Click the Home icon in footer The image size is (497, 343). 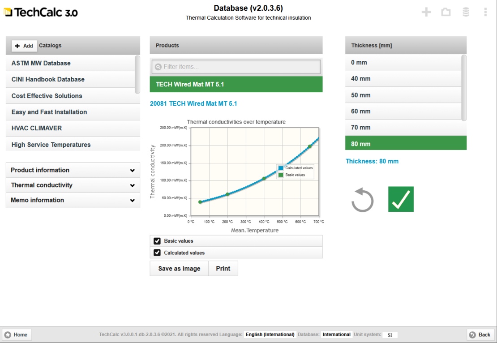[8, 335]
